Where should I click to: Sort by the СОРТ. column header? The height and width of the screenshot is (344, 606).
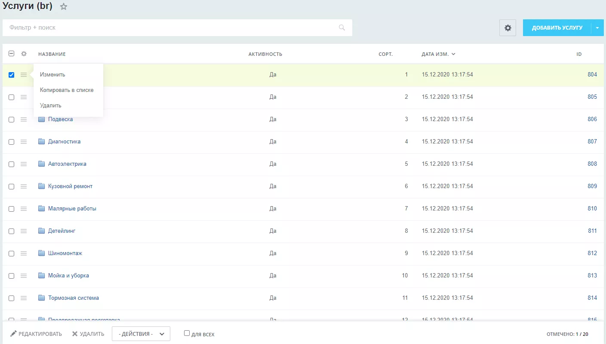click(386, 54)
